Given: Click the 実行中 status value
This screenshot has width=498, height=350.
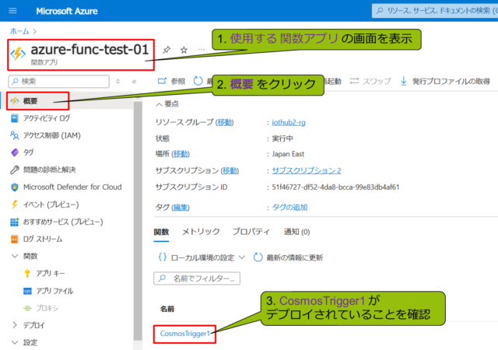Looking at the screenshot, I should pos(282,138).
